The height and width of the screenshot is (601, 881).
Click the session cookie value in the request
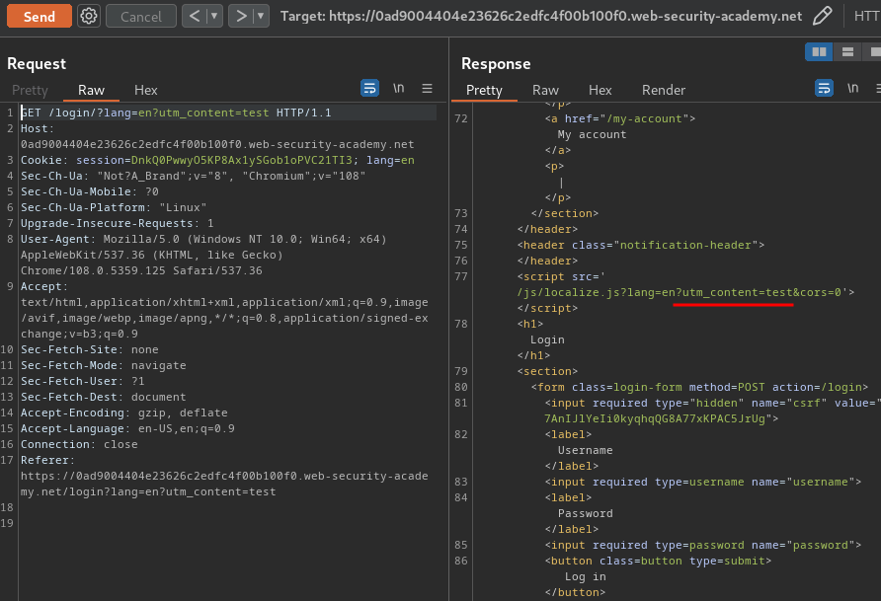click(x=241, y=160)
